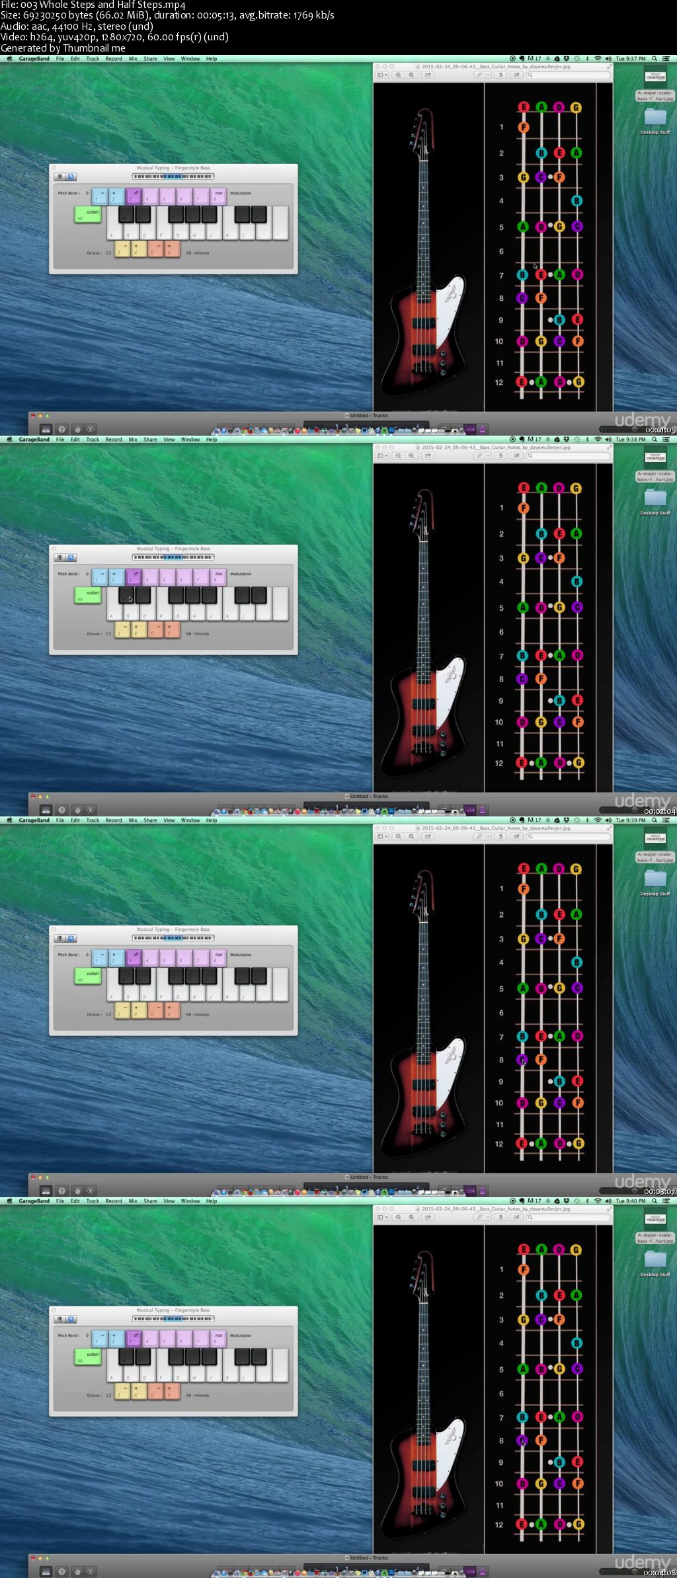9:38 PM frame: toggle the green sustain tab key
The image size is (677, 1578).
click(88, 596)
